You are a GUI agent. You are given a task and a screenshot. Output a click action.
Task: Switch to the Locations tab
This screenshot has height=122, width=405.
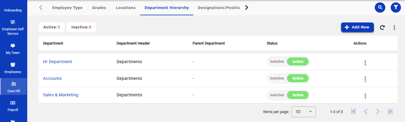click(x=125, y=8)
